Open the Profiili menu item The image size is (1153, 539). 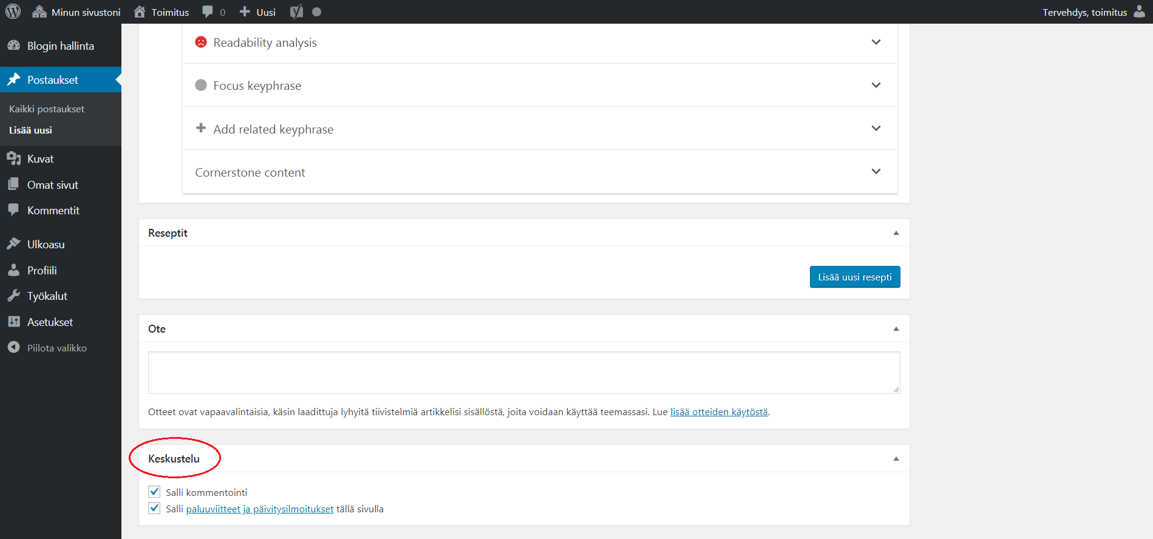coord(61,270)
